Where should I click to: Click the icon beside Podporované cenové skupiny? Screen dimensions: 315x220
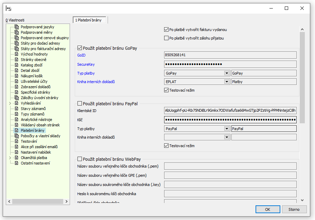pos(17,38)
